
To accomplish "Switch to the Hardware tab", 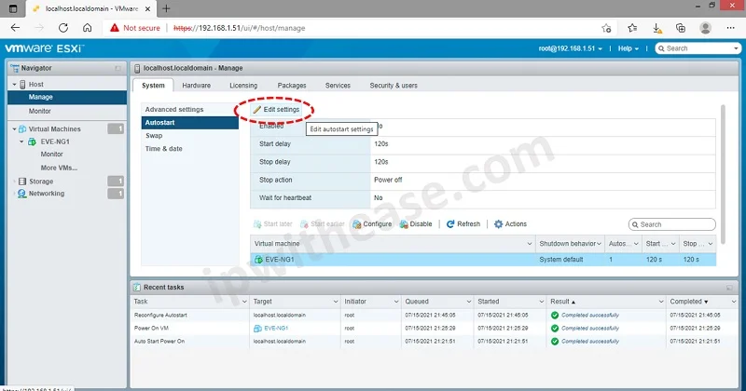I will (196, 86).
